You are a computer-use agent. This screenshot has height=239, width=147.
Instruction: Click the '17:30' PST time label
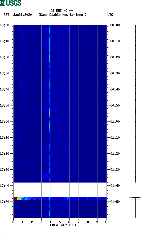click(5, 170)
